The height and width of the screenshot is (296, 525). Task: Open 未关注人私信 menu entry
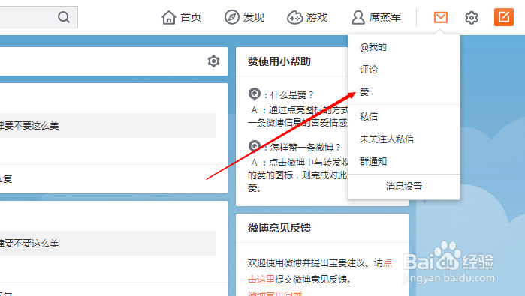click(386, 139)
